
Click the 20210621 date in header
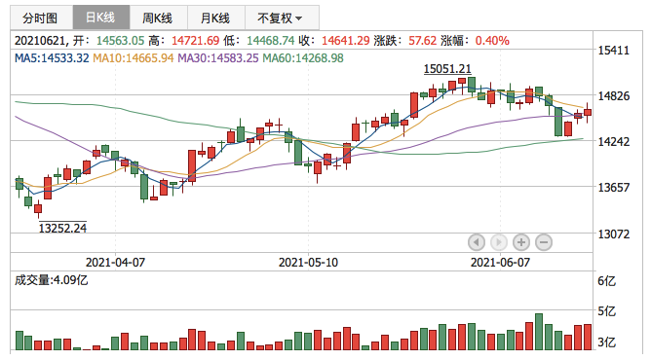[x=40, y=41]
